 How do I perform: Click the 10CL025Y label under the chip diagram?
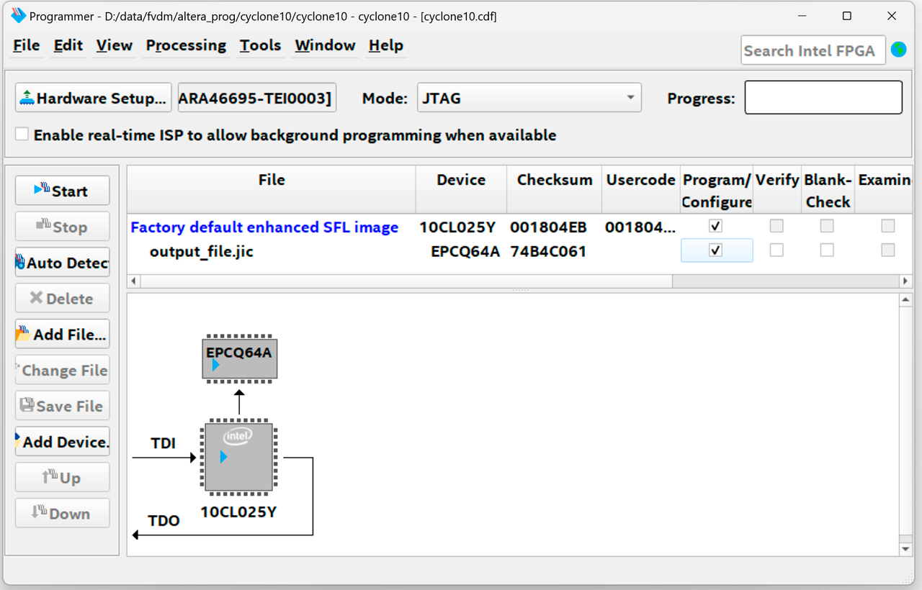click(238, 512)
